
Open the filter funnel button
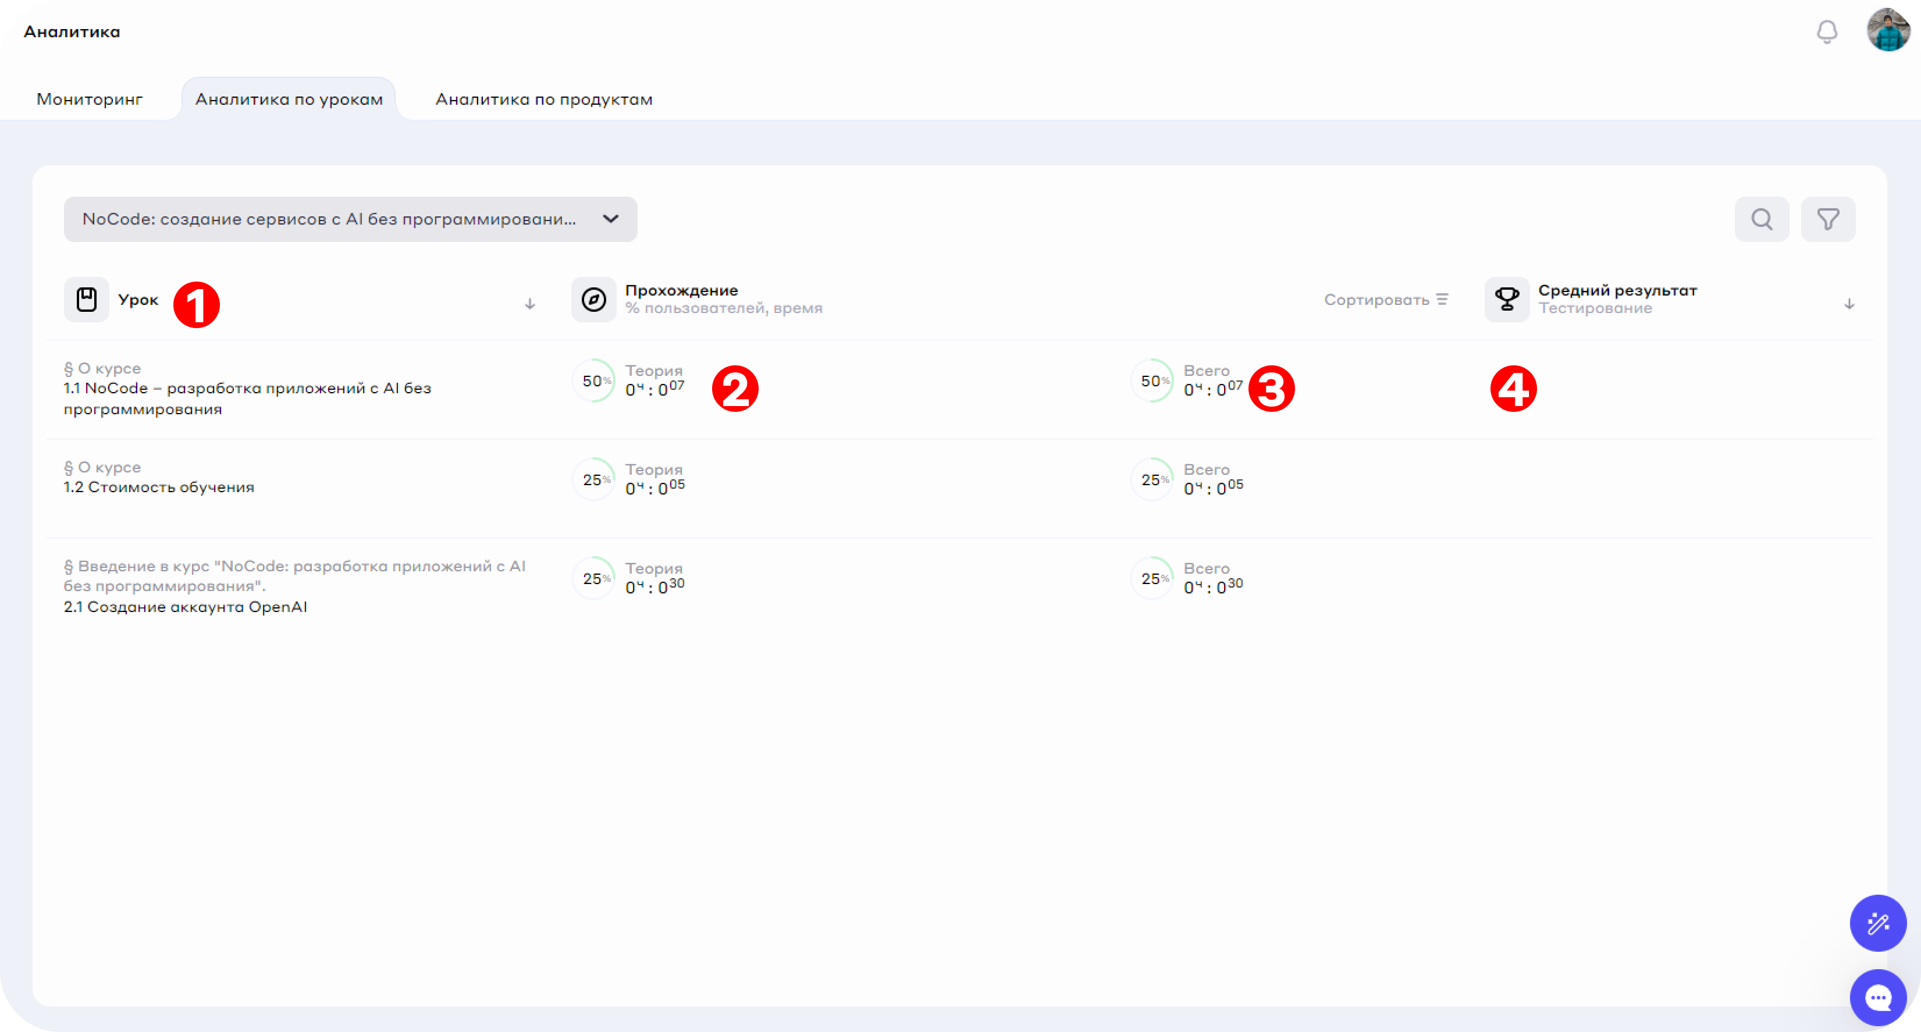(x=1828, y=219)
